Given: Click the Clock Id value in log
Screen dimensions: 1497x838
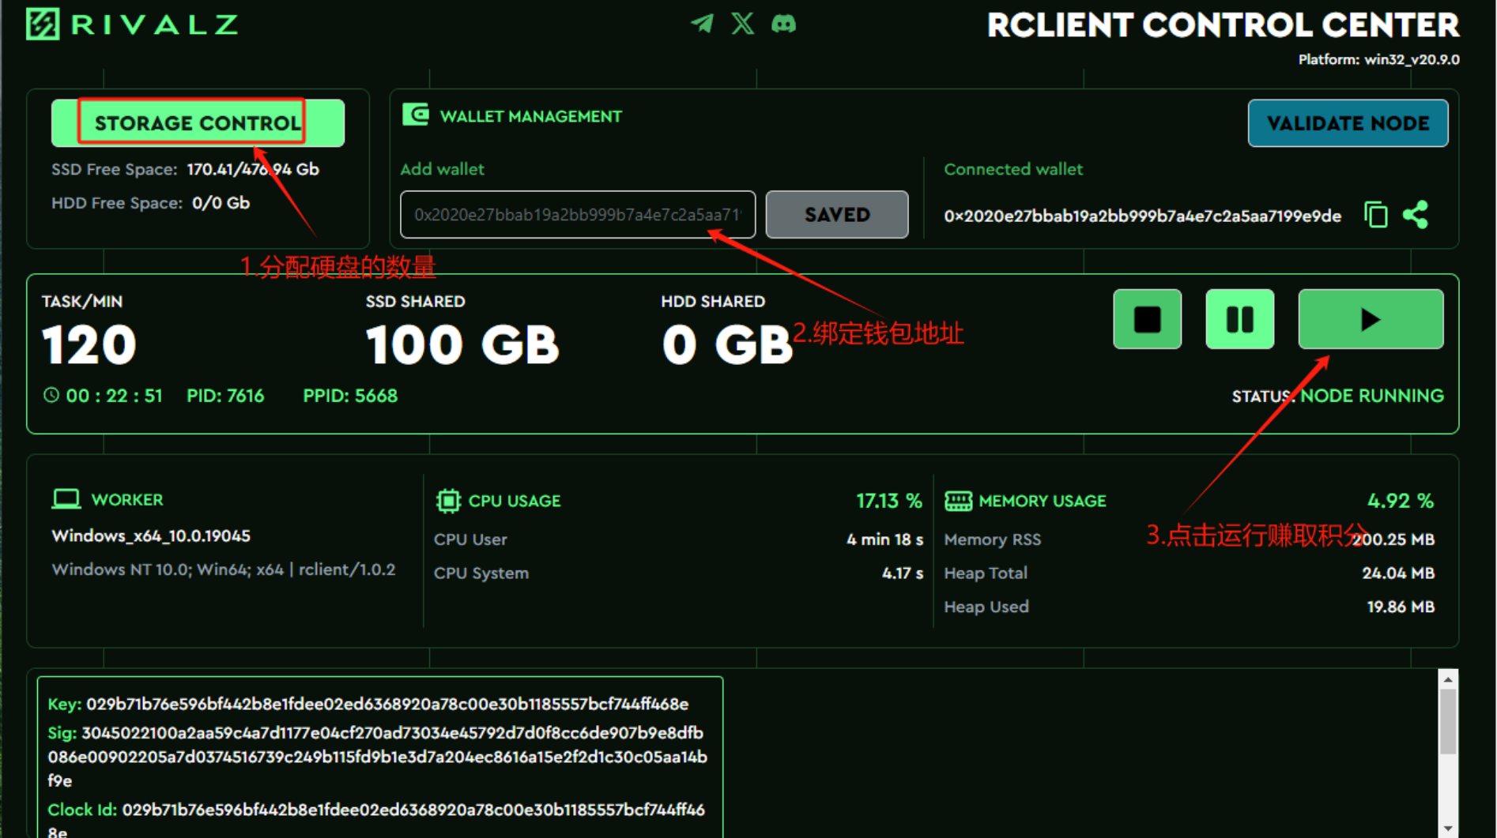Looking at the screenshot, I should 376,820.
